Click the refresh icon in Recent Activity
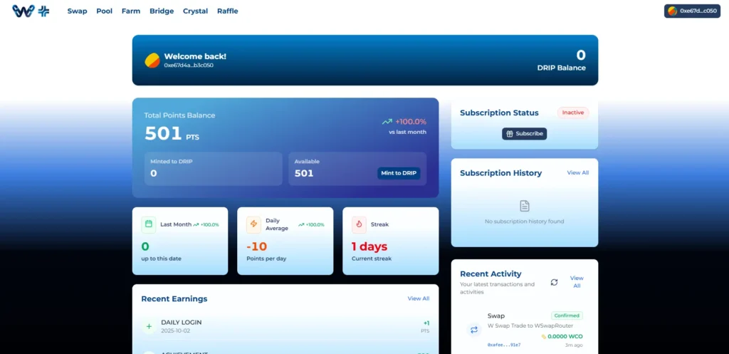The image size is (729, 354). [x=554, y=282]
